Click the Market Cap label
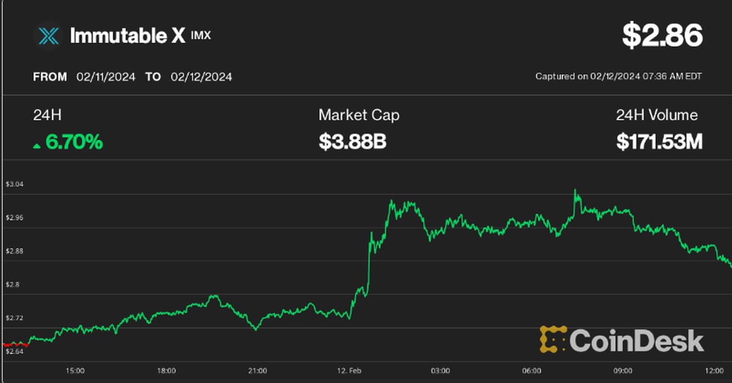This screenshot has height=383, width=732. (359, 115)
